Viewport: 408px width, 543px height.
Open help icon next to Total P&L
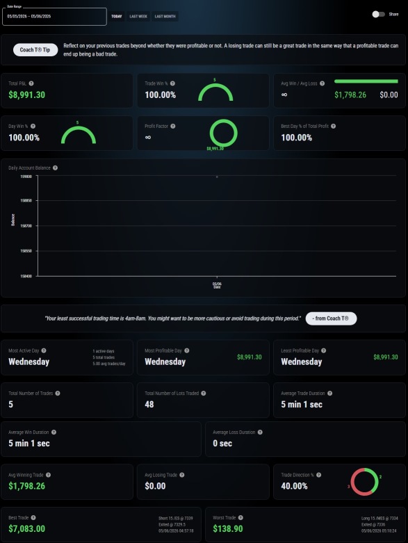point(31,83)
